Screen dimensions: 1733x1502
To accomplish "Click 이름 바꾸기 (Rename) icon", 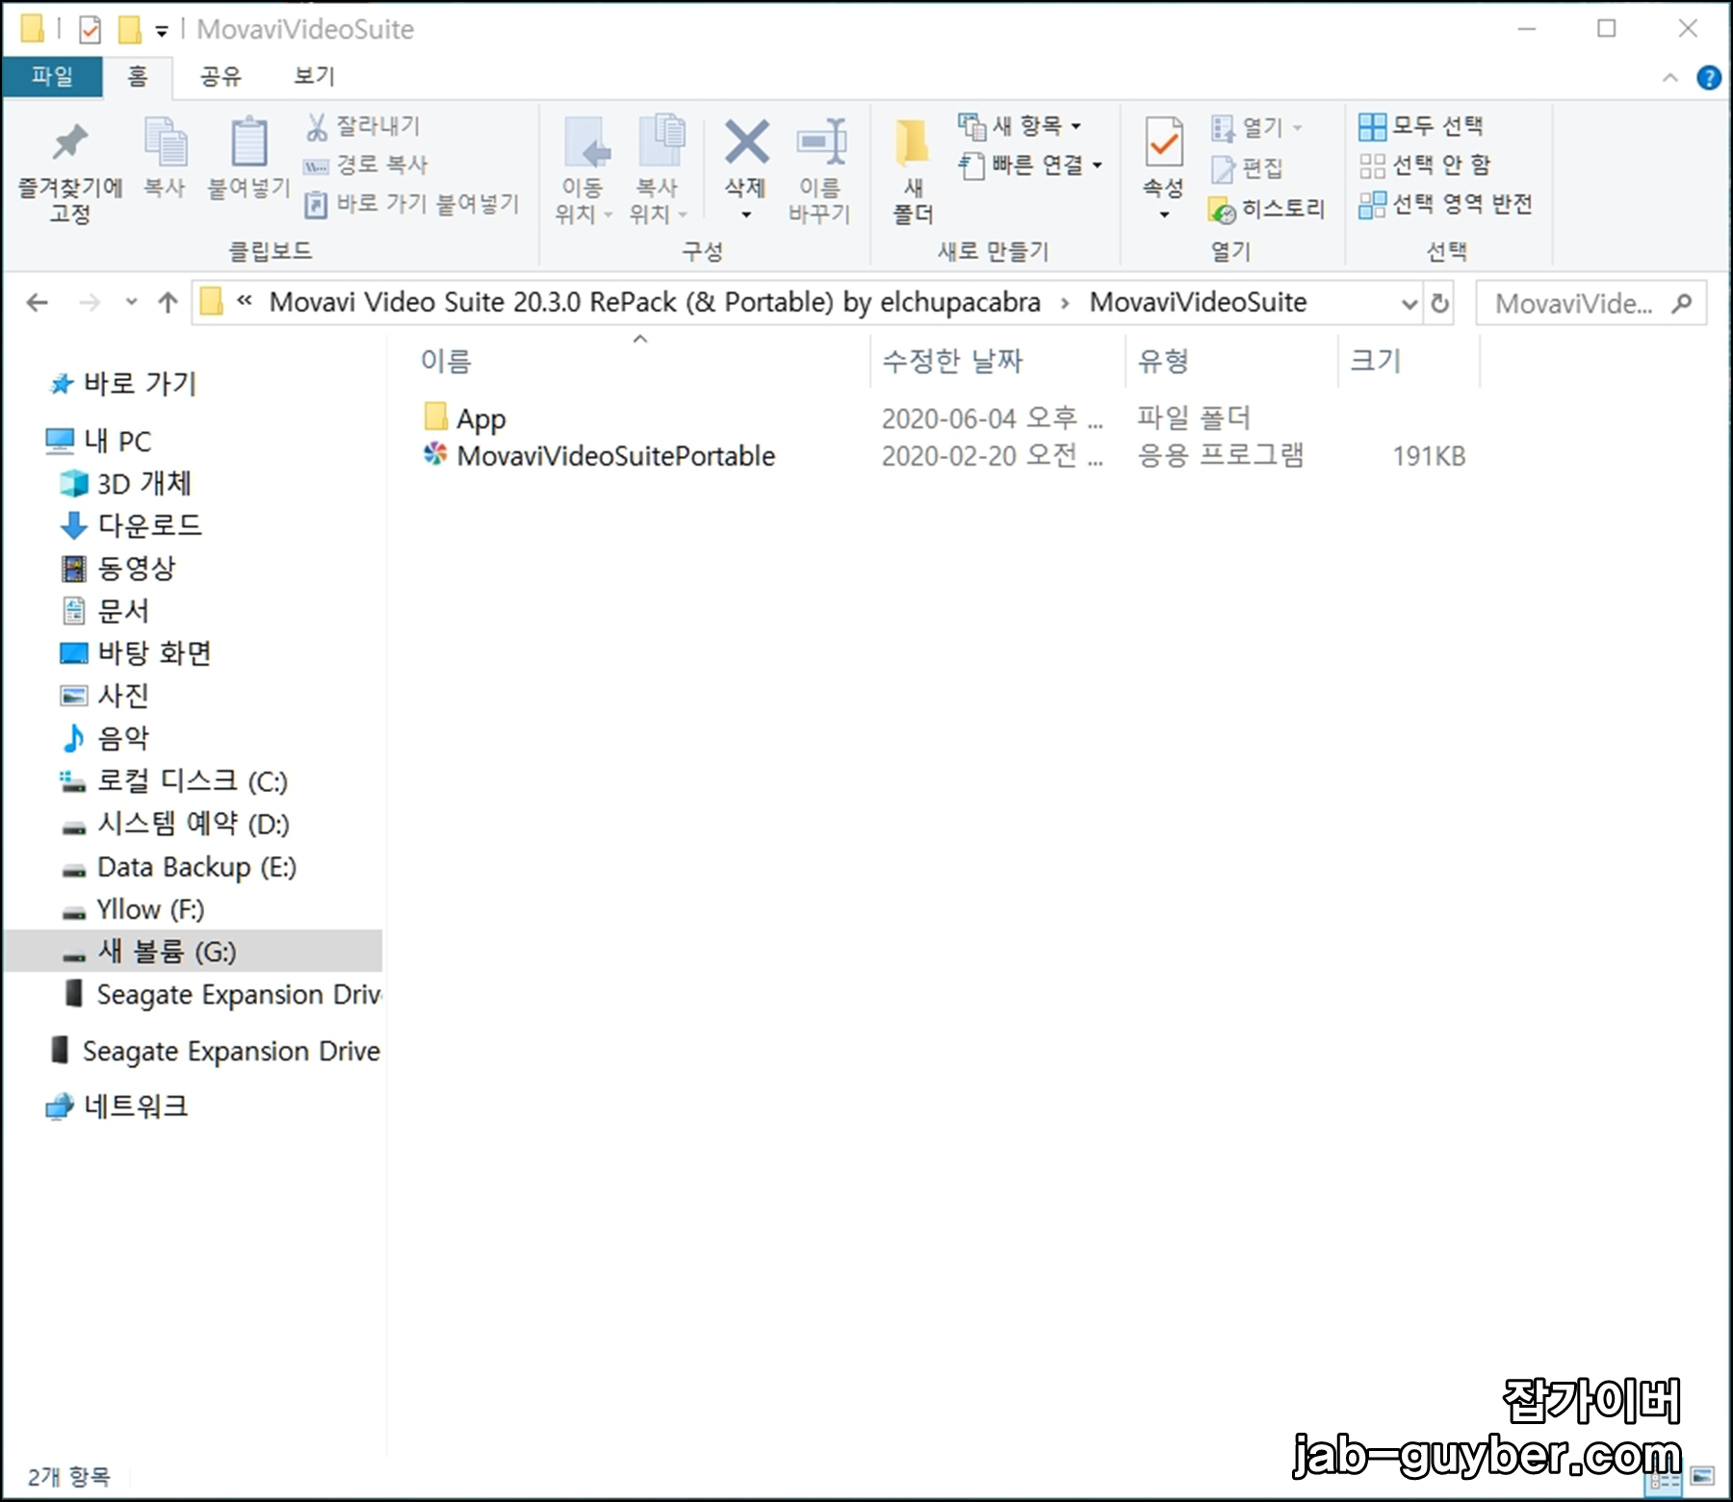I will pos(821,142).
